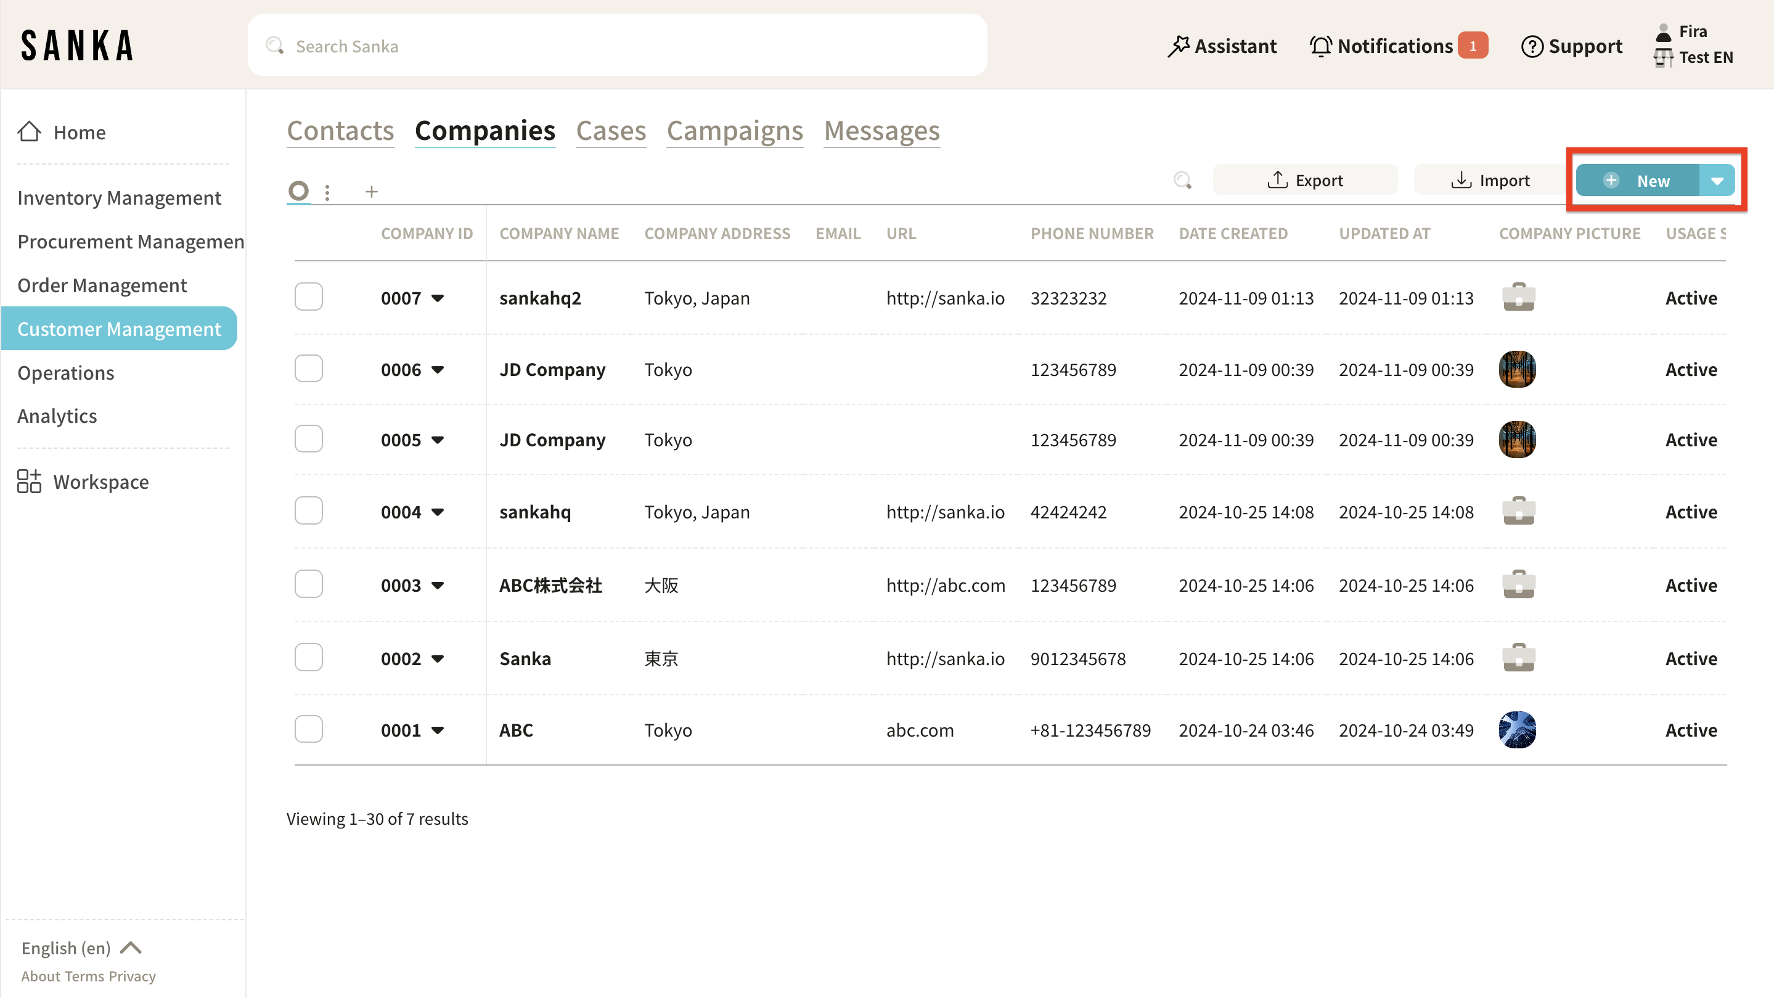Select the checkbox for ABC株式会社 row
This screenshot has width=1774, height=998.
tap(309, 584)
